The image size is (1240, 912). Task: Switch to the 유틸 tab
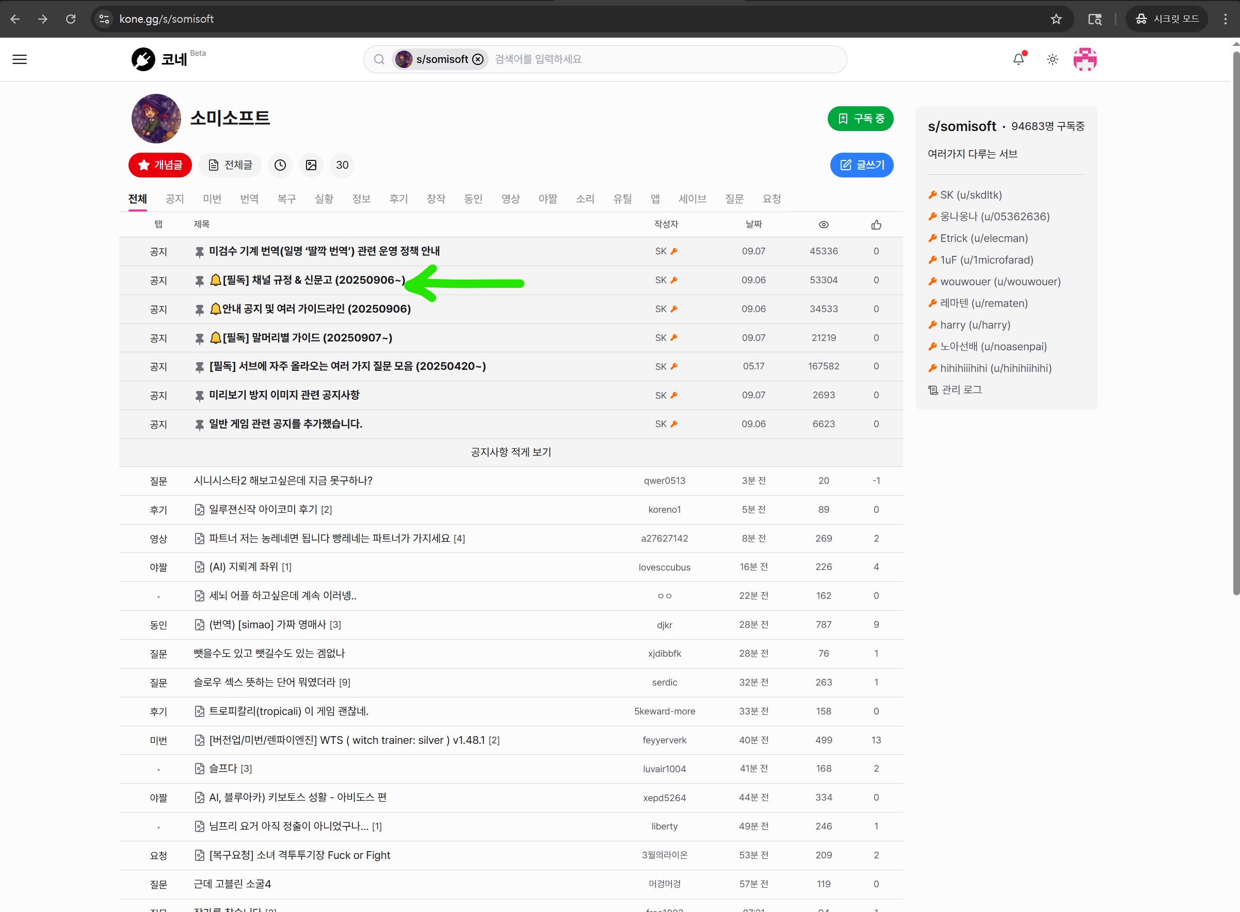pos(623,198)
